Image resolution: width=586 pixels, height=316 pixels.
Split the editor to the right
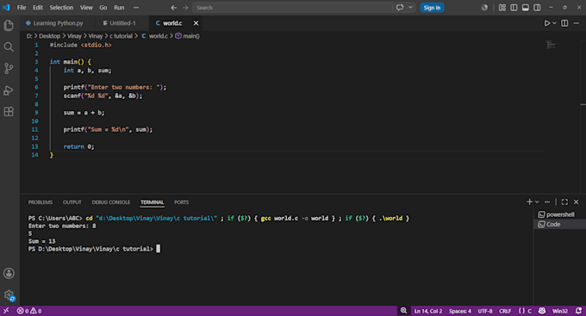pyautogui.click(x=564, y=23)
